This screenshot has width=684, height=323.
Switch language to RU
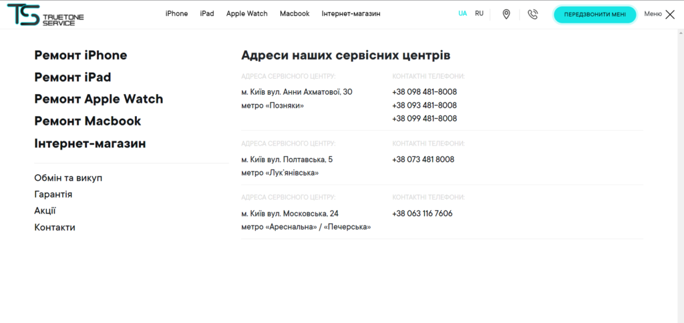[479, 13]
